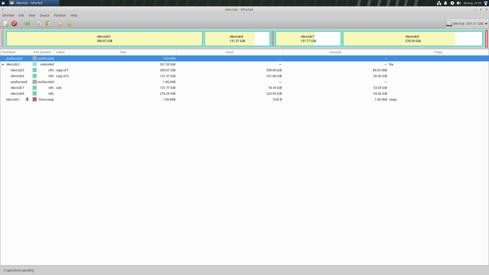Select the 1.00 MiB unallocated row
489x275 pixels.
pos(244,82)
